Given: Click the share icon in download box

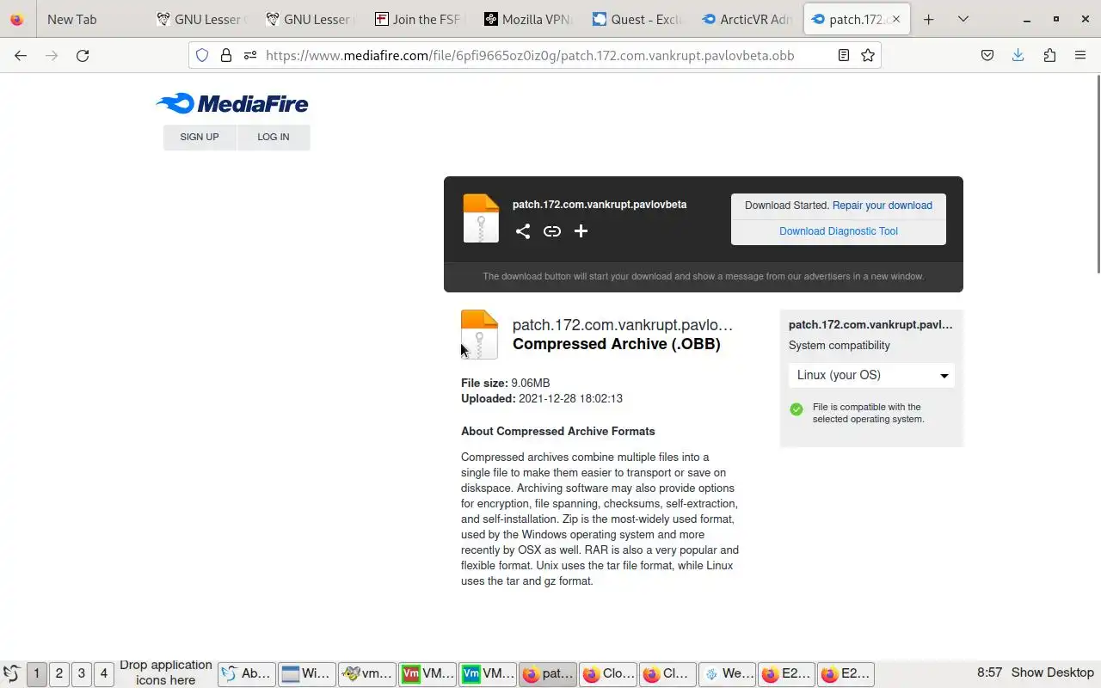Looking at the screenshot, I should click(523, 230).
